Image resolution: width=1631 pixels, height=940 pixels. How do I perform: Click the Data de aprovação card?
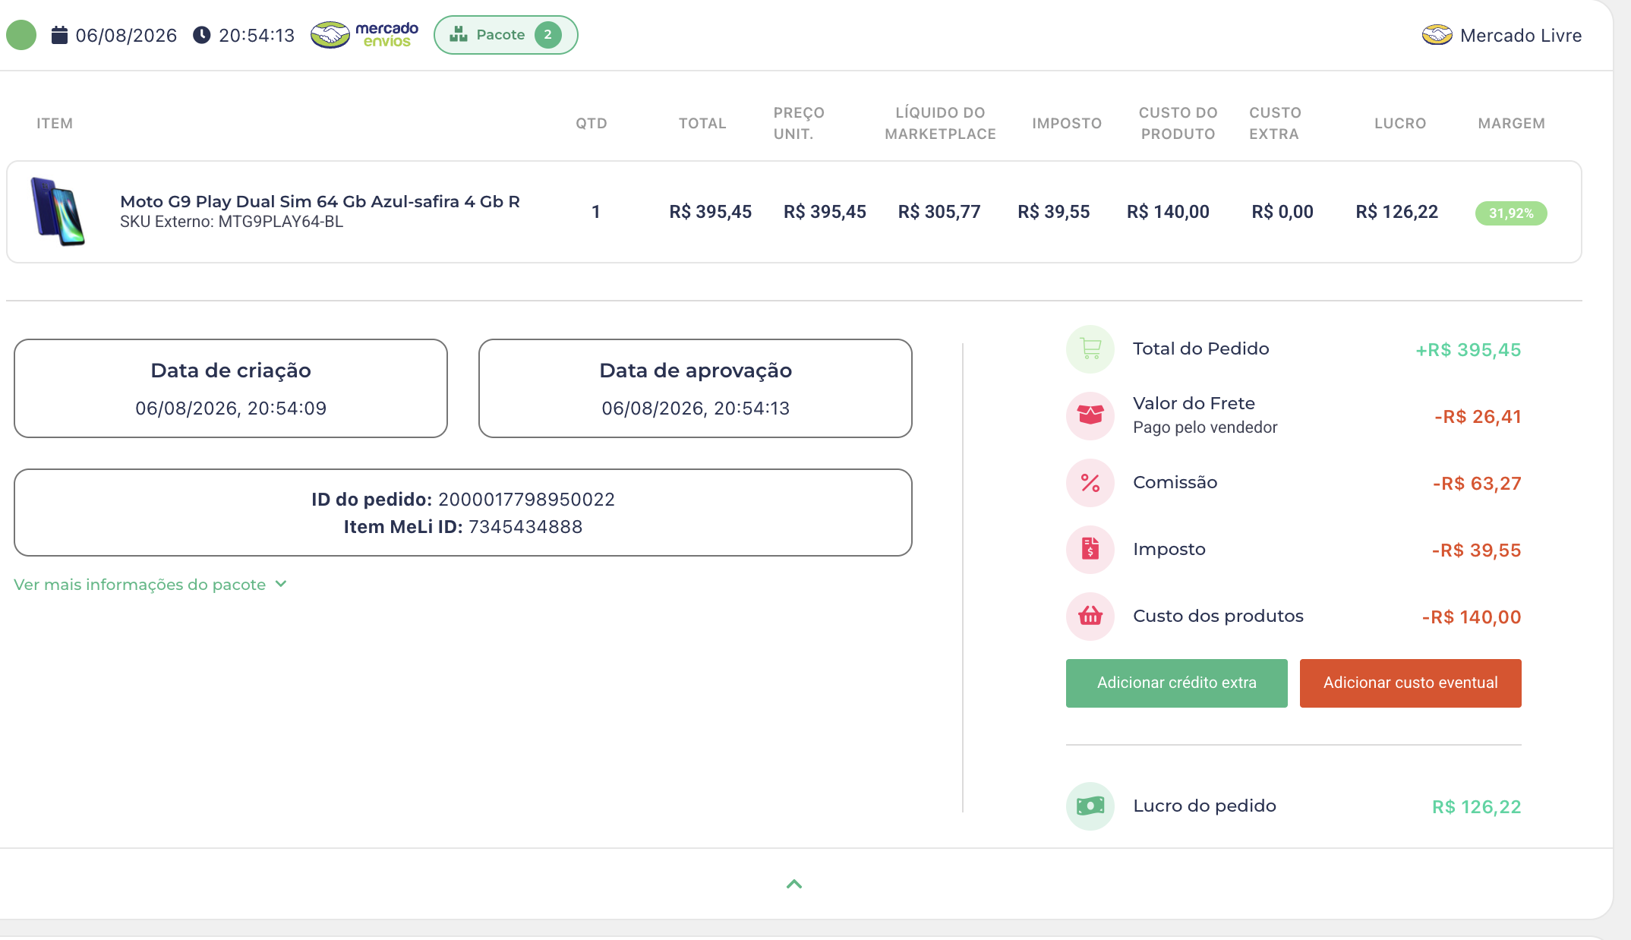pyautogui.click(x=696, y=388)
